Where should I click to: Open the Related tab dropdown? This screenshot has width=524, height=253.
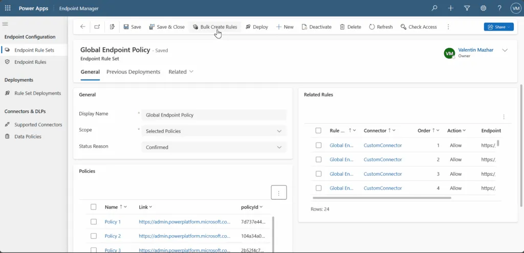point(181,72)
